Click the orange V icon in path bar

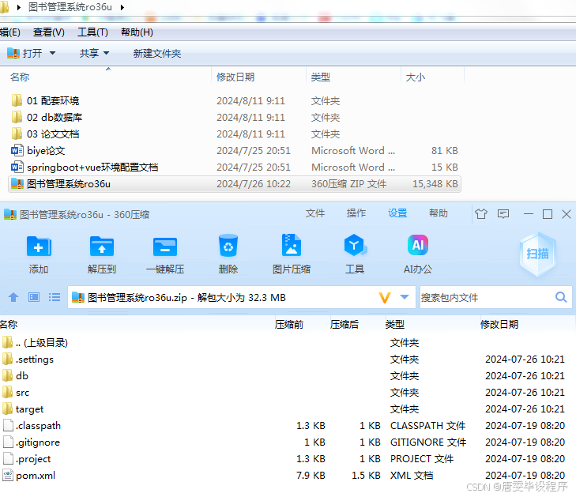pos(385,298)
